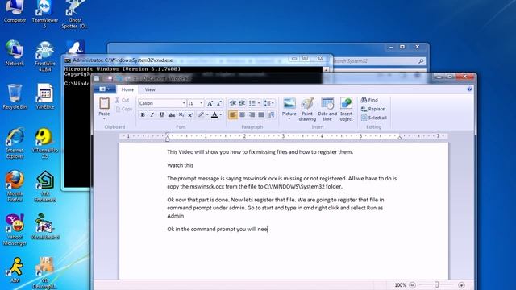Click the text highlight color pen icon
516x290 pixels.
(x=201, y=114)
